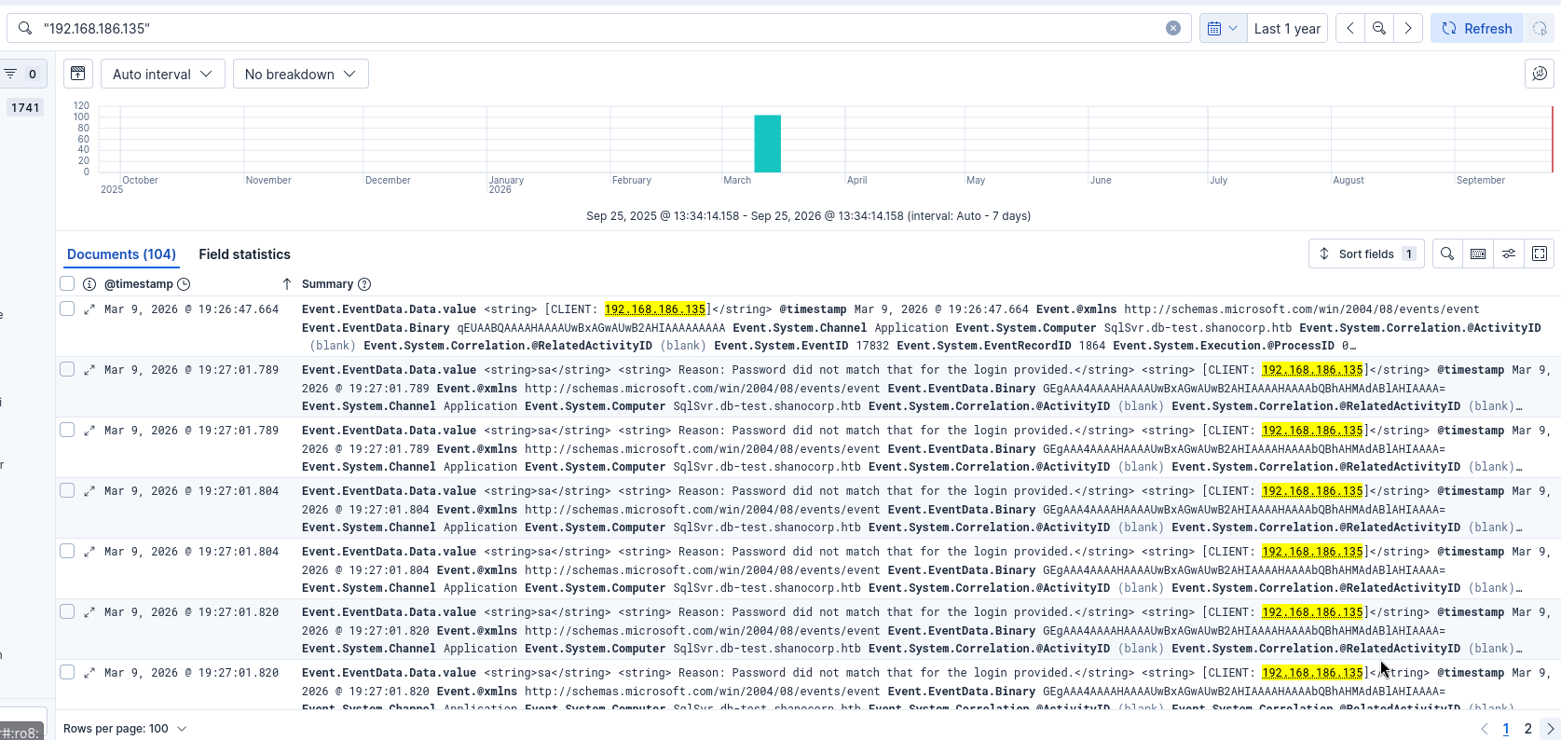
Task: Enter full screen table view
Action: [1540, 254]
